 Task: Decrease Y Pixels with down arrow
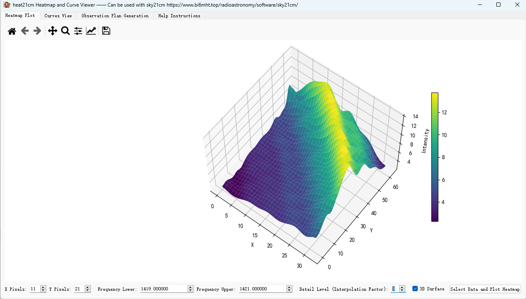tap(88, 291)
